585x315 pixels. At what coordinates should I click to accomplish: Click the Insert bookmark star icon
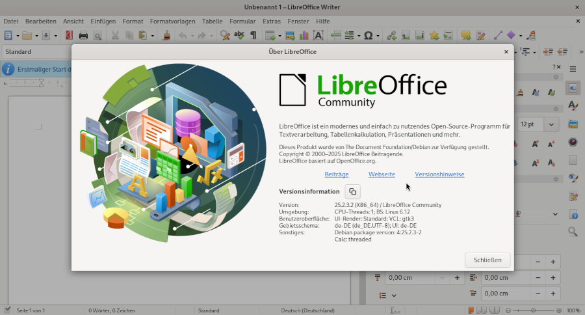pyautogui.click(x=434, y=36)
